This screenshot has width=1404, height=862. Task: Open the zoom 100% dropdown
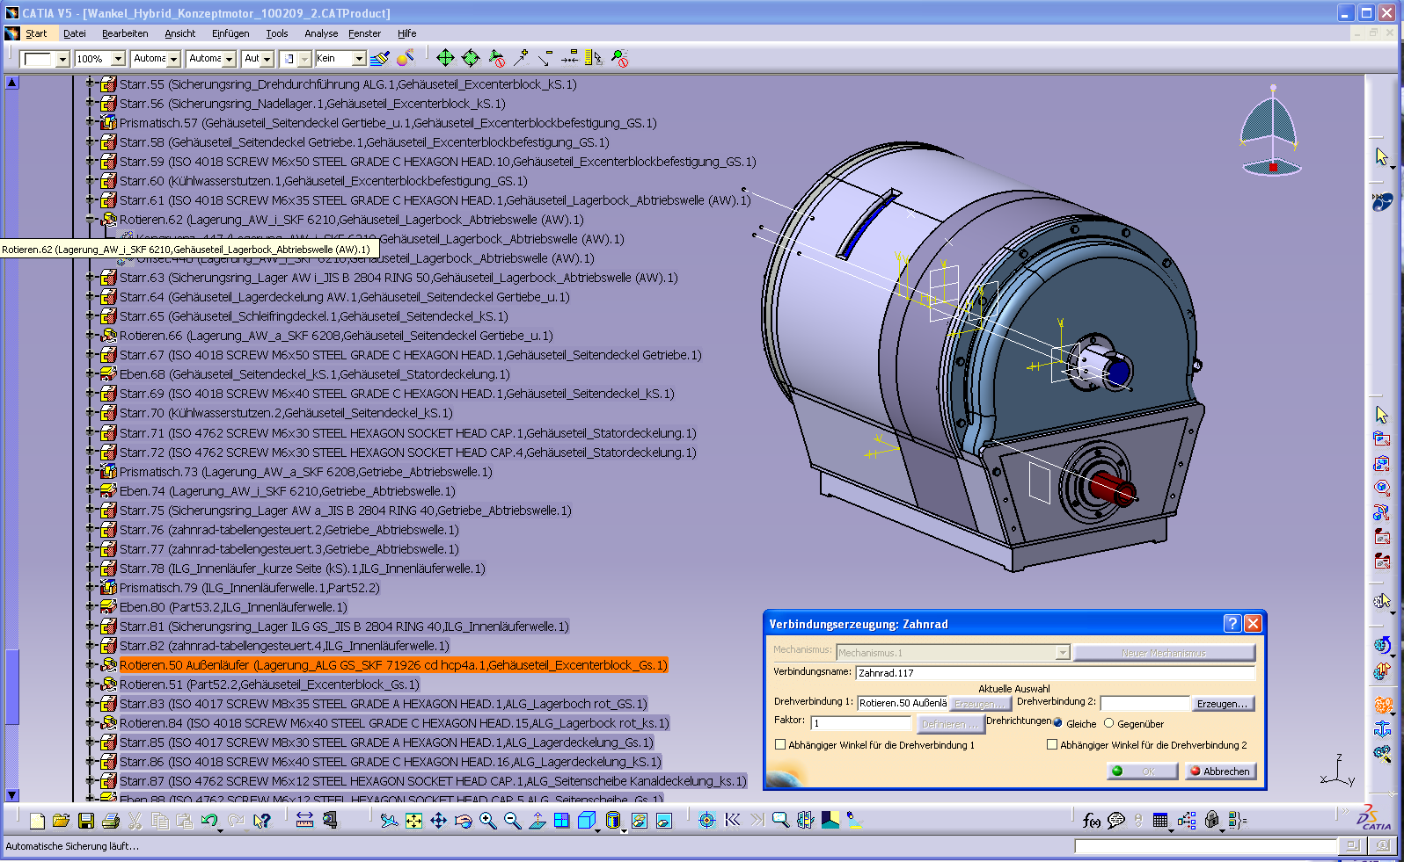118,59
